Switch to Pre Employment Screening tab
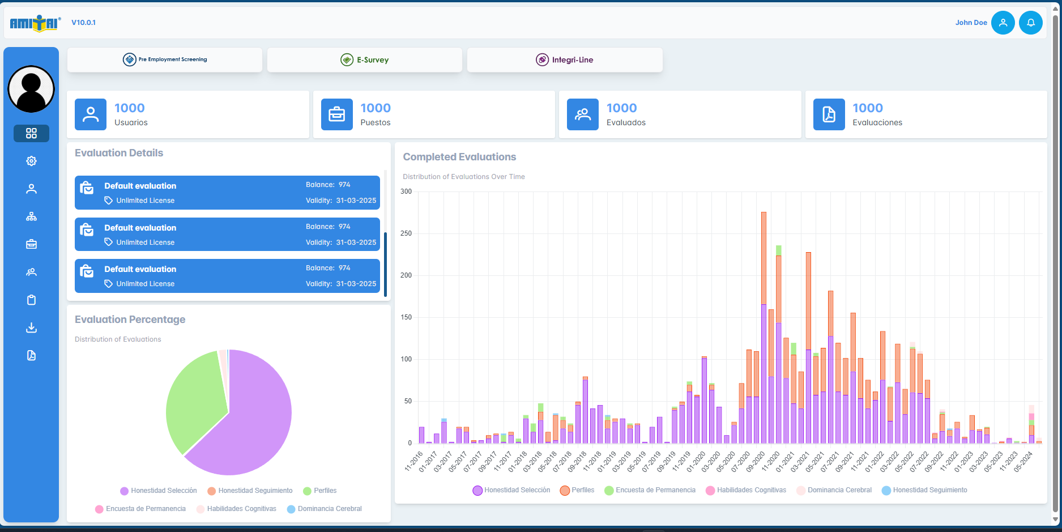The height and width of the screenshot is (532, 1062). [x=165, y=59]
